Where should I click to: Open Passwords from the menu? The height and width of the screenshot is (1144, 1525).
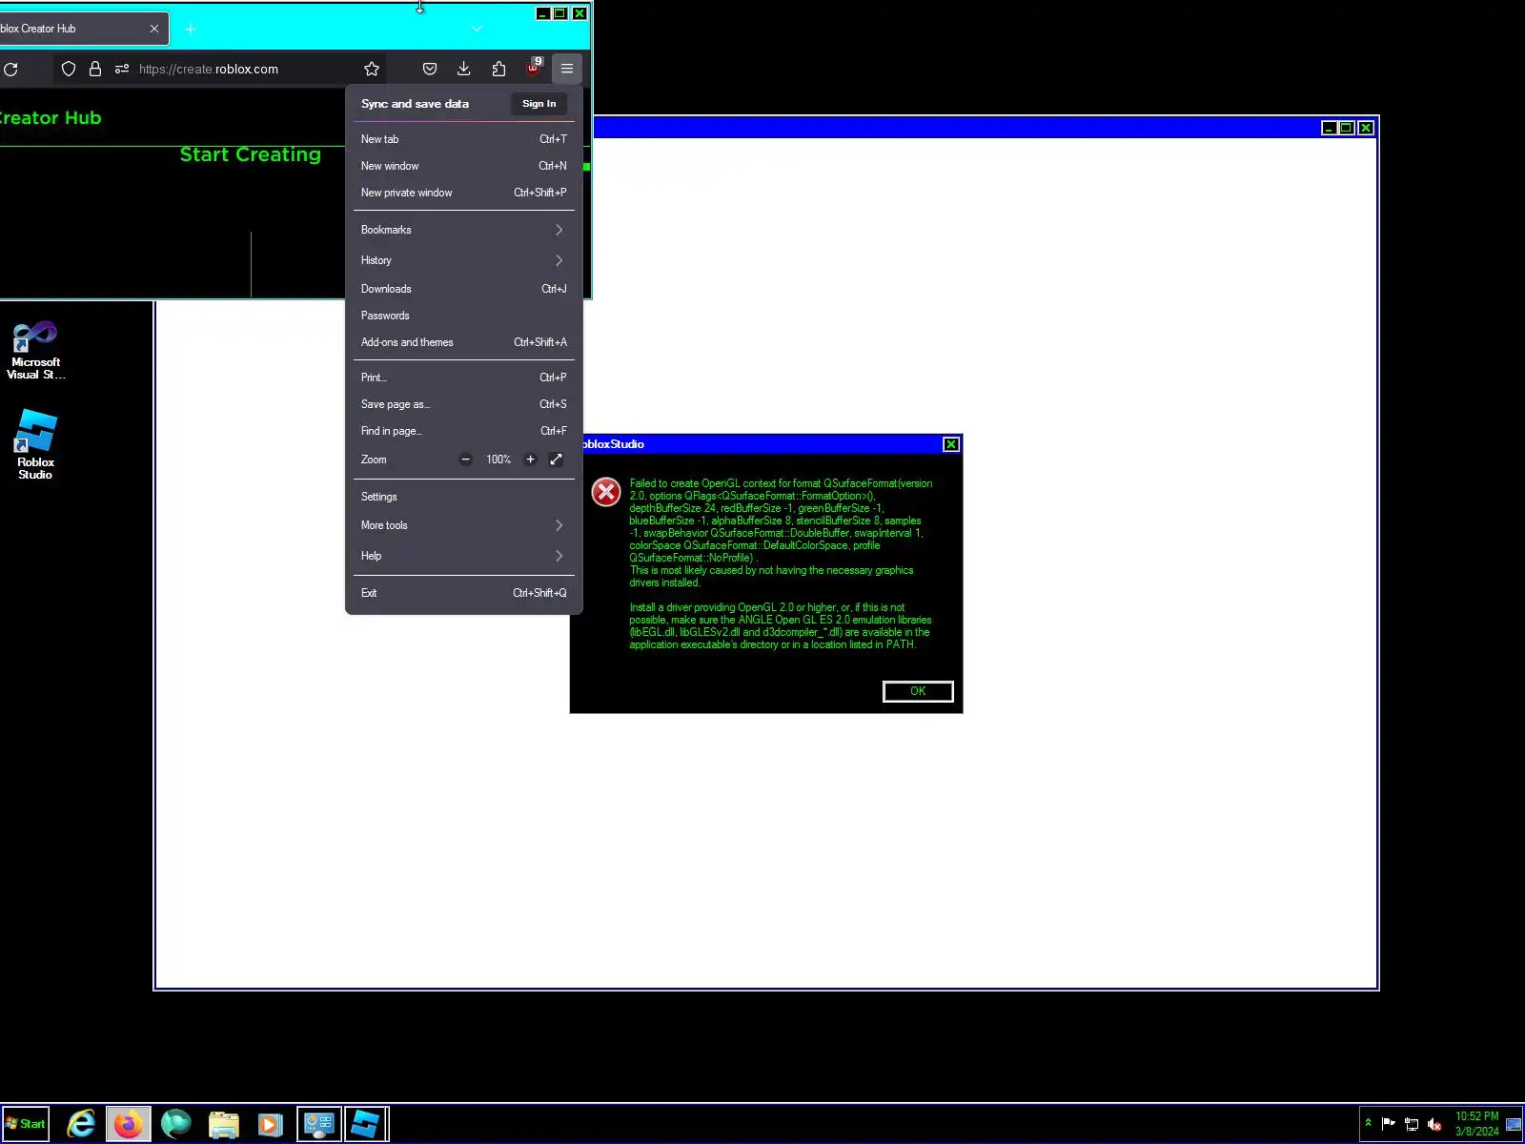click(464, 316)
